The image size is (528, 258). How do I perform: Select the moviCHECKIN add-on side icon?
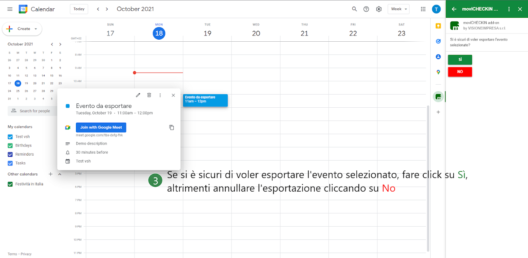pyautogui.click(x=438, y=97)
